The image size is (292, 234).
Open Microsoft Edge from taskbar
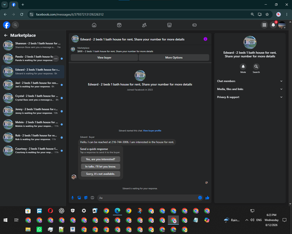117,211
